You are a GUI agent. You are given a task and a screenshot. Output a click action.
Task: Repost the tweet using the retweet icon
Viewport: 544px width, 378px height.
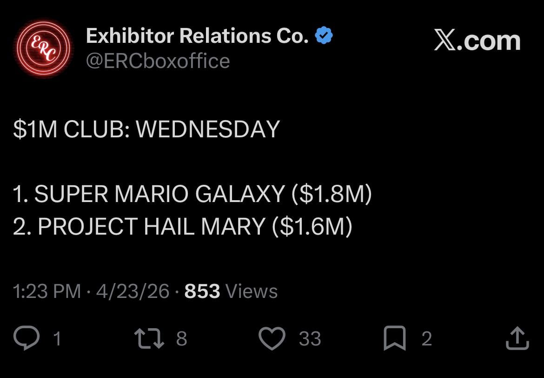pyautogui.click(x=149, y=338)
